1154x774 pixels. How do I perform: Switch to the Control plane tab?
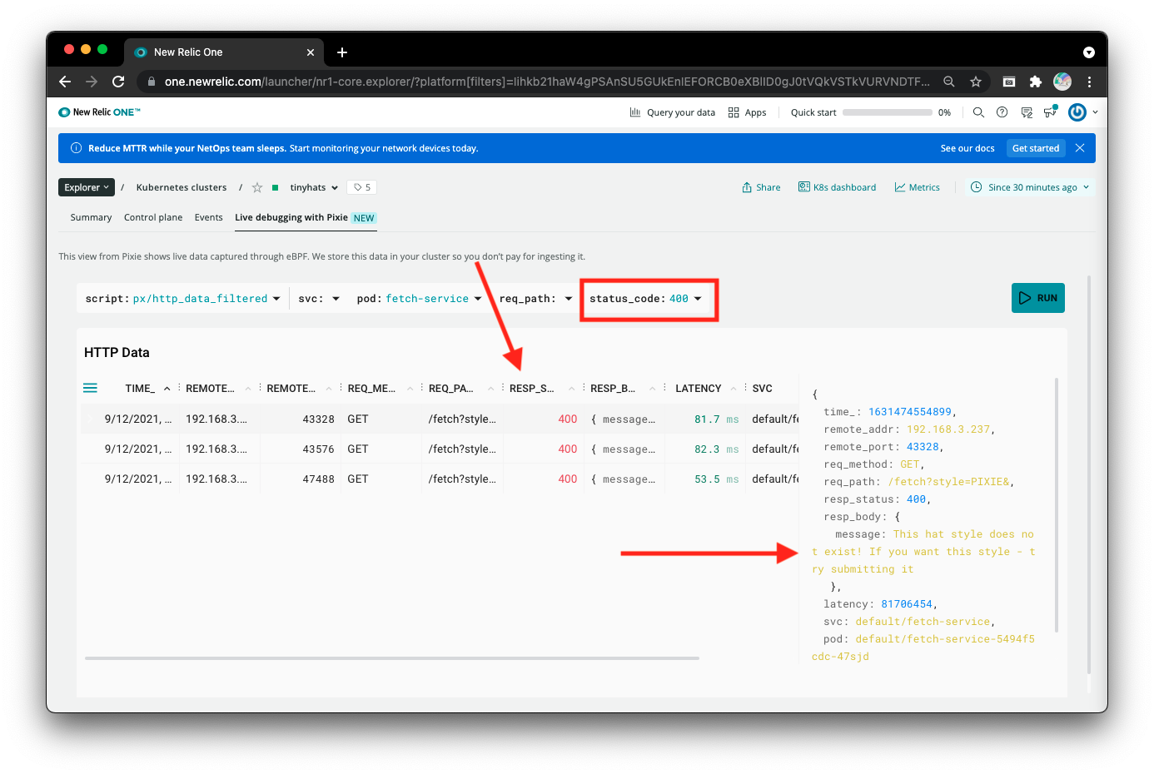(x=153, y=217)
